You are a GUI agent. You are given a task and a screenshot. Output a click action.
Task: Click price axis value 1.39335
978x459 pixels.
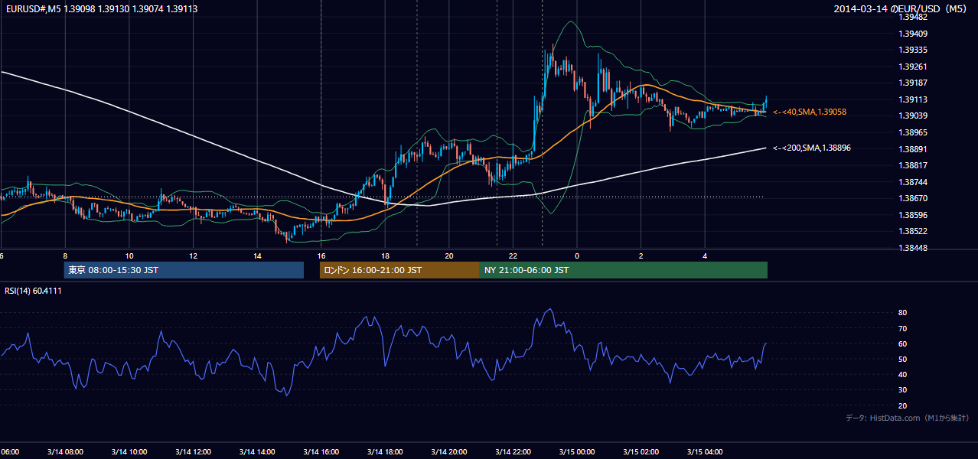913,50
